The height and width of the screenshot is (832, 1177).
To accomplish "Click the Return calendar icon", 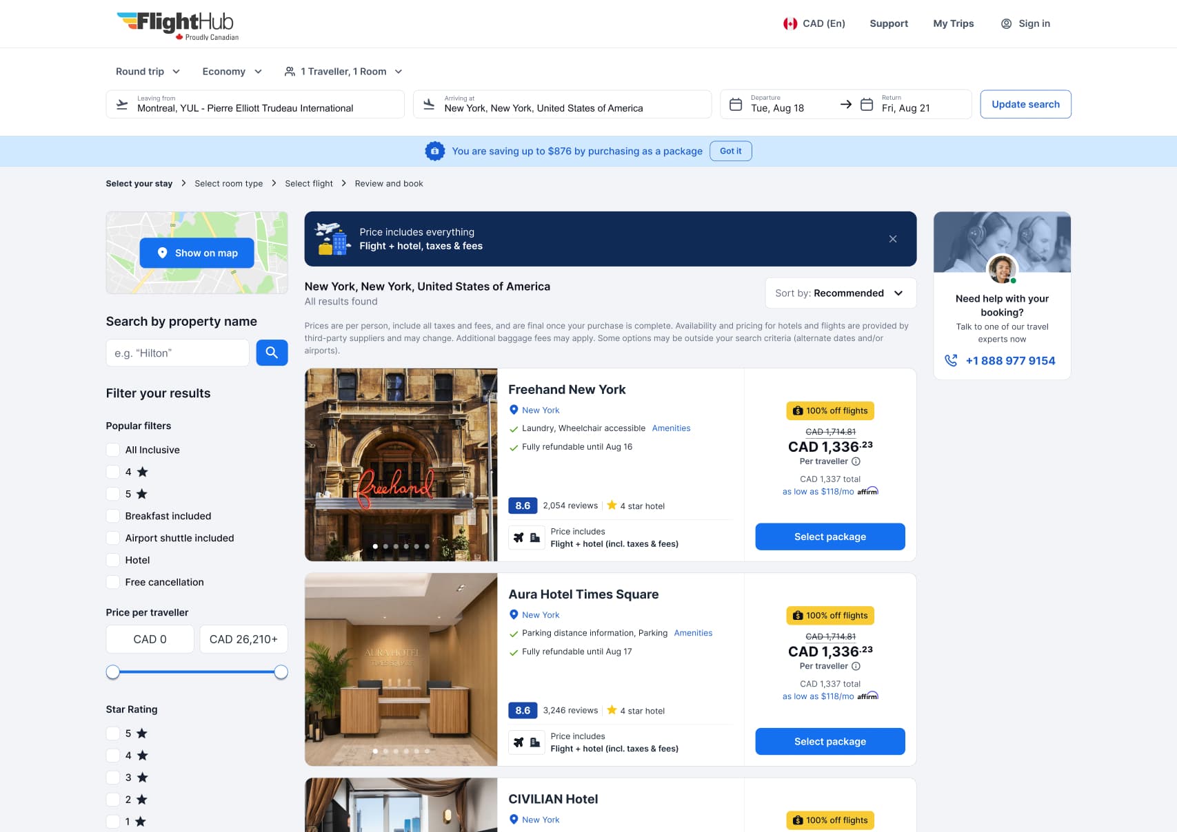I will (x=867, y=105).
